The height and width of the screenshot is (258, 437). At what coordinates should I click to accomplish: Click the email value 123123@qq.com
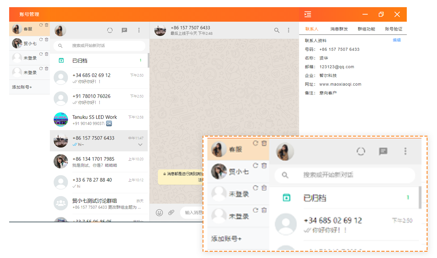click(336, 67)
